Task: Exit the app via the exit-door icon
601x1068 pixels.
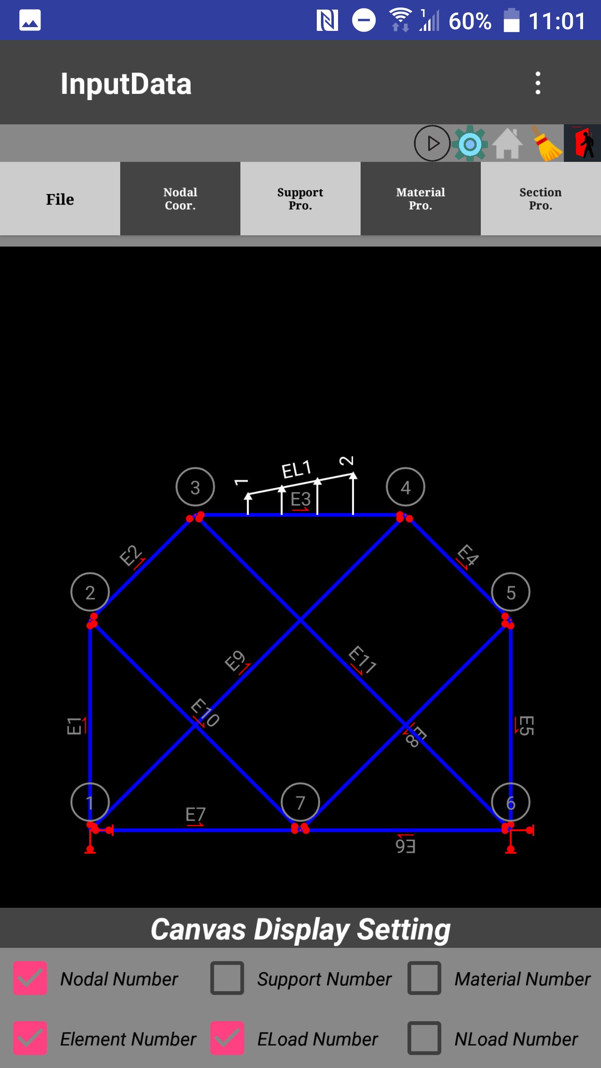Action: [x=583, y=144]
